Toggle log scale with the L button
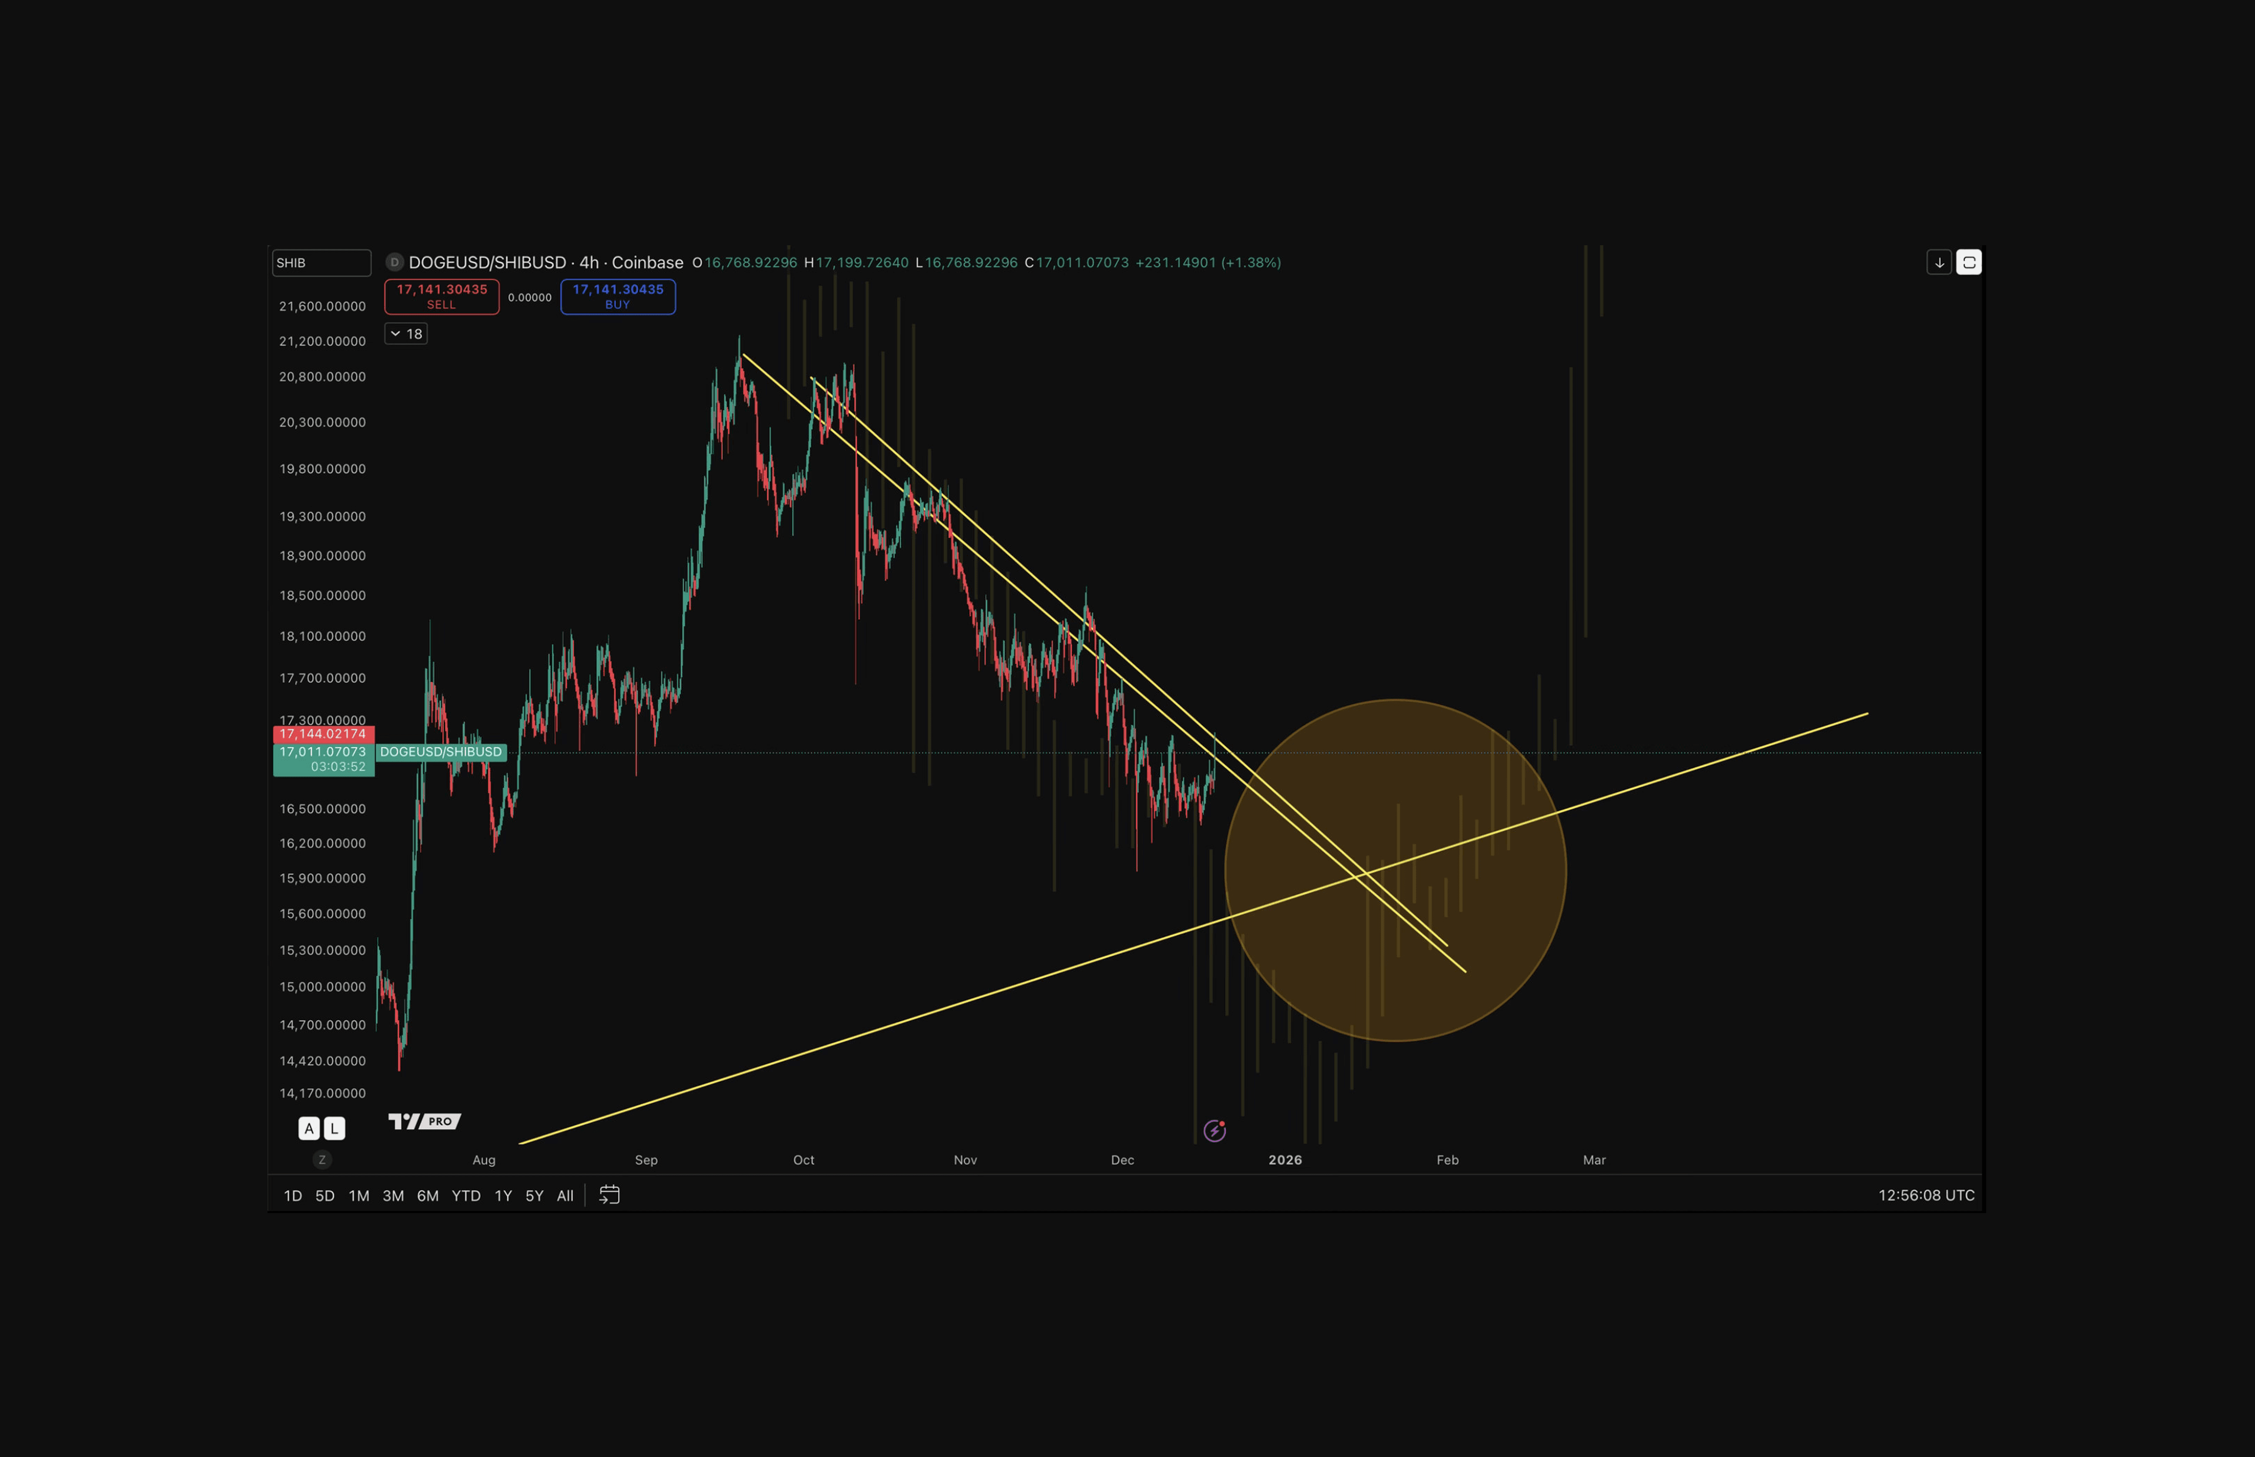The height and width of the screenshot is (1457, 2255). point(334,1128)
